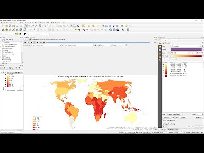Switch to the Processing Toolbox tab
Image resolution: width=204 pixels, height=153 pixels.
pos(173,130)
